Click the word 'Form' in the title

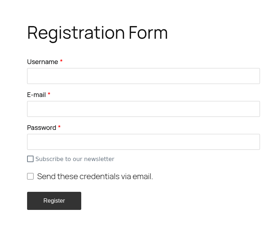click(x=148, y=33)
